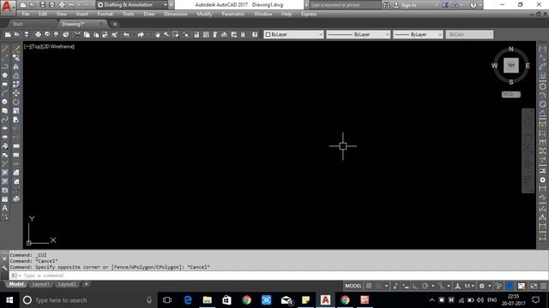Click Plot icon in Standard toolbar
This screenshot has width=549, height=308.
click(x=38, y=34)
